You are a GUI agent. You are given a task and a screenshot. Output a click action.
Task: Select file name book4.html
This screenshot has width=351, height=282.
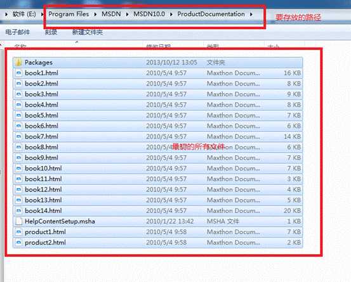(41, 105)
